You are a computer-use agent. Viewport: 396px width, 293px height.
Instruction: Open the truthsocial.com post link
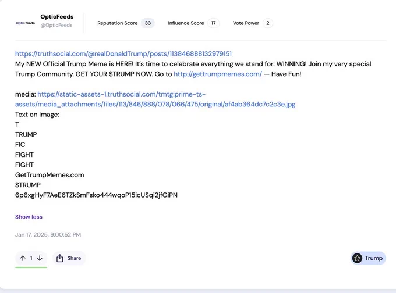(x=123, y=53)
